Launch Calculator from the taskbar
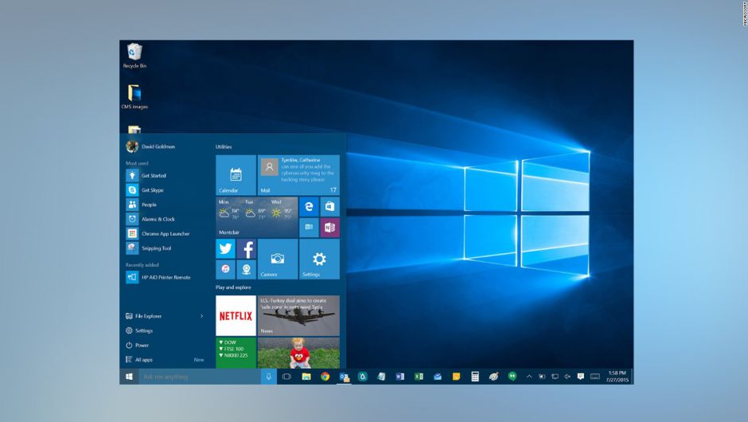 [x=474, y=377]
